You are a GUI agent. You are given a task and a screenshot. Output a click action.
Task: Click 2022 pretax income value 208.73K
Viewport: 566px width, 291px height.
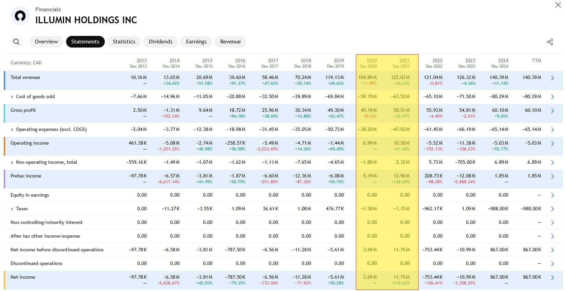tap(433, 176)
